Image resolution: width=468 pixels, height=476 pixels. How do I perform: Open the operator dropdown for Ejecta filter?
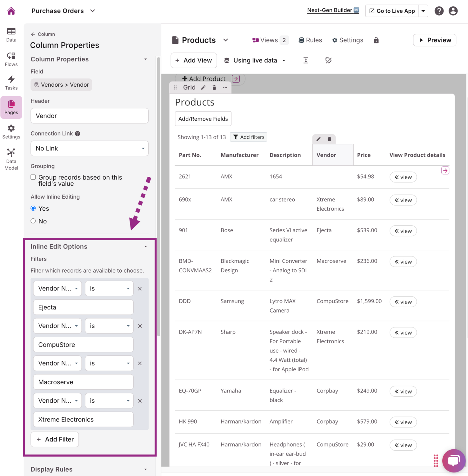[109, 288]
